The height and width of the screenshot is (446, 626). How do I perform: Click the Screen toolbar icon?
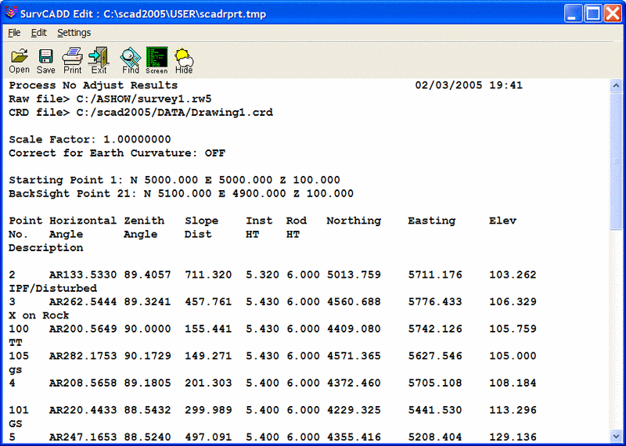pyautogui.click(x=156, y=61)
